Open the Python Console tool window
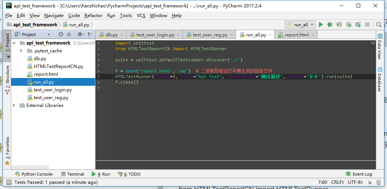Image resolution: width=387 pixels, height=189 pixels. point(34,174)
